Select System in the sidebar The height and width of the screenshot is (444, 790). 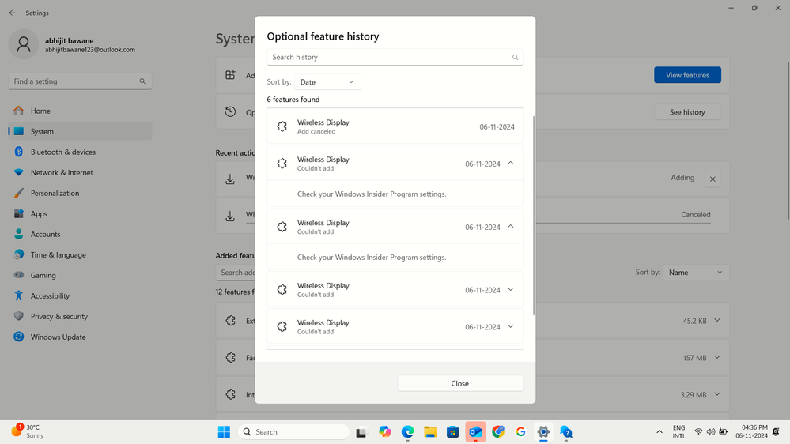(80, 131)
